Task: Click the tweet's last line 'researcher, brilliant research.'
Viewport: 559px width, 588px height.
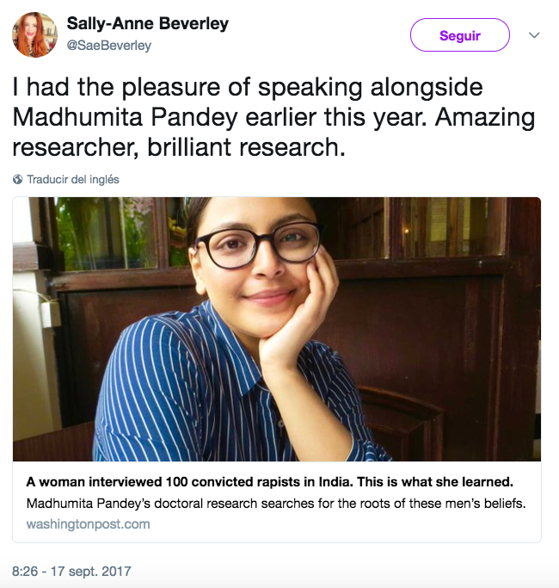Action: pos(178,146)
